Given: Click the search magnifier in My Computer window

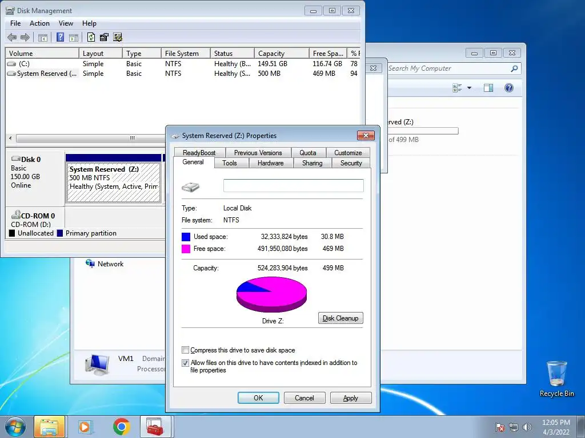Looking at the screenshot, I should 514,68.
